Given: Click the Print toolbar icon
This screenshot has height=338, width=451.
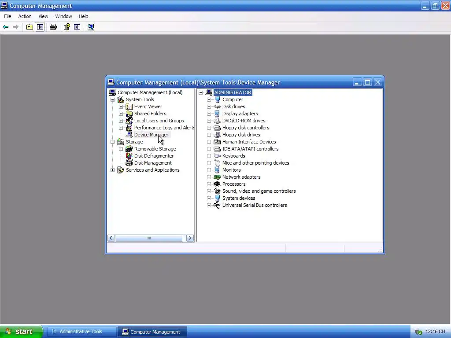Looking at the screenshot, I should [x=53, y=27].
